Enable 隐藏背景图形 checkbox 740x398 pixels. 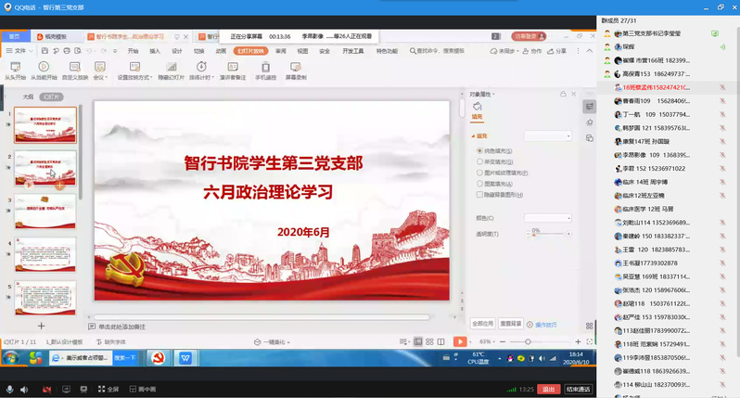[478, 195]
